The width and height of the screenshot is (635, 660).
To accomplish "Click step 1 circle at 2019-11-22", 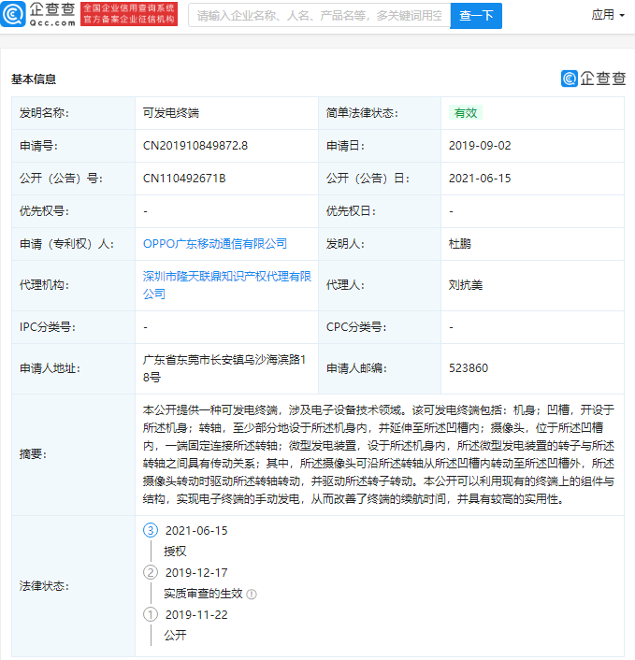I will 151,614.
